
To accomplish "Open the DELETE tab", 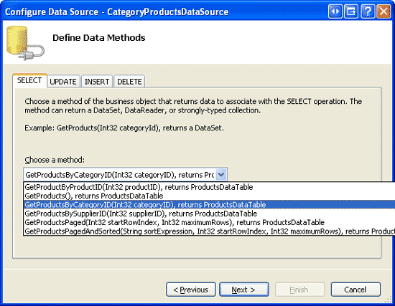I will click(x=129, y=82).
